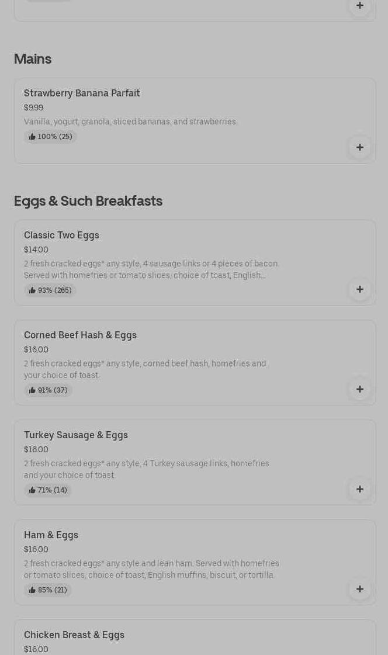Open the Ham & Eggs menu item
The height and width of the screenshot is (655, 388).
click(51, 535)
